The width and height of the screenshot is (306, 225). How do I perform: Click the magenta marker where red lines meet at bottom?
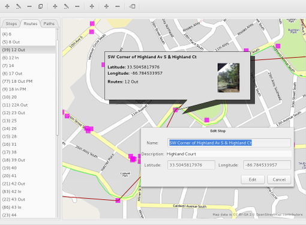pos(118,200)
